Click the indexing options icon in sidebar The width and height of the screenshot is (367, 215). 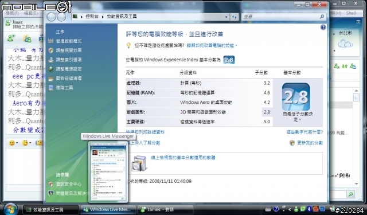(51, 60)
